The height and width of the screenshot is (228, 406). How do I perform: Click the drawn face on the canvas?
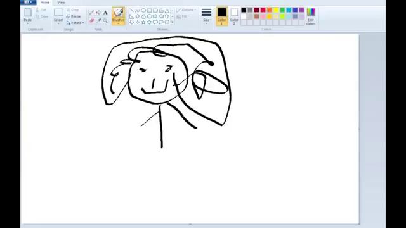point(158,77)
